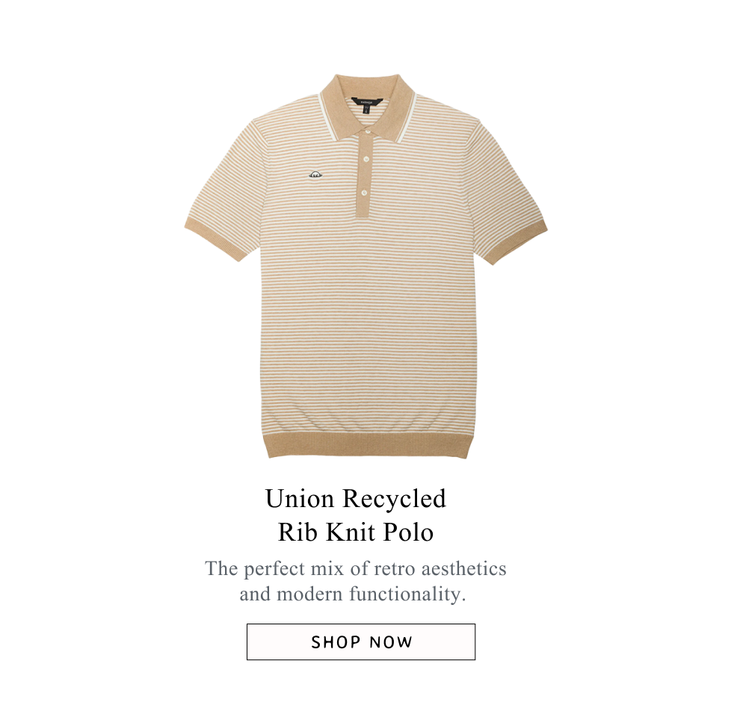Click the SHOP NOW button
This screenshot has width=743, height=705.
pos(360,642)
